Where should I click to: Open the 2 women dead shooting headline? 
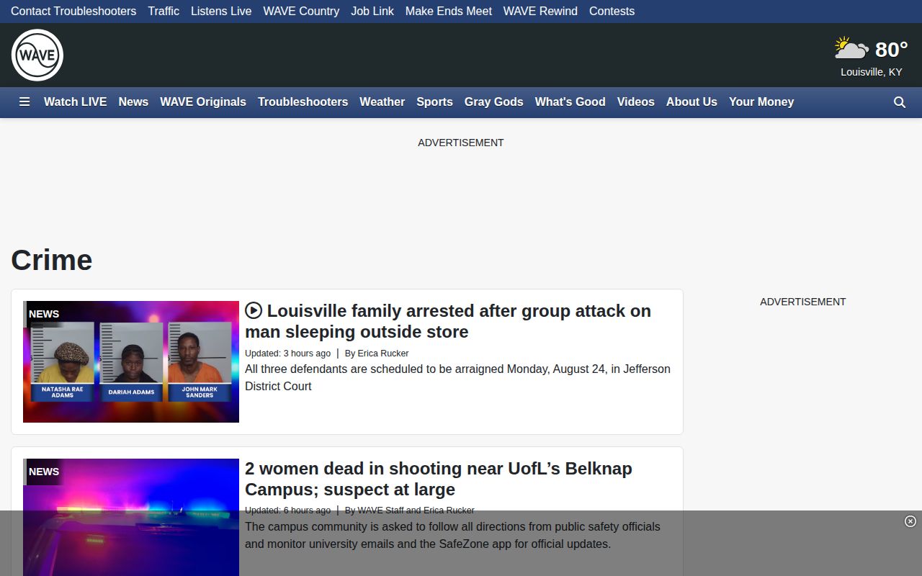point(439,479)
